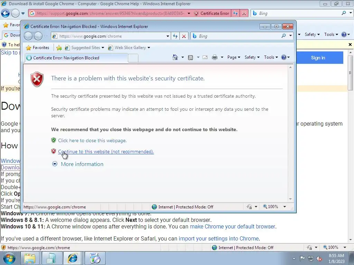Click Continue to this website (not recommended)
Screen dimensions: 354x265
click(106, 152)
